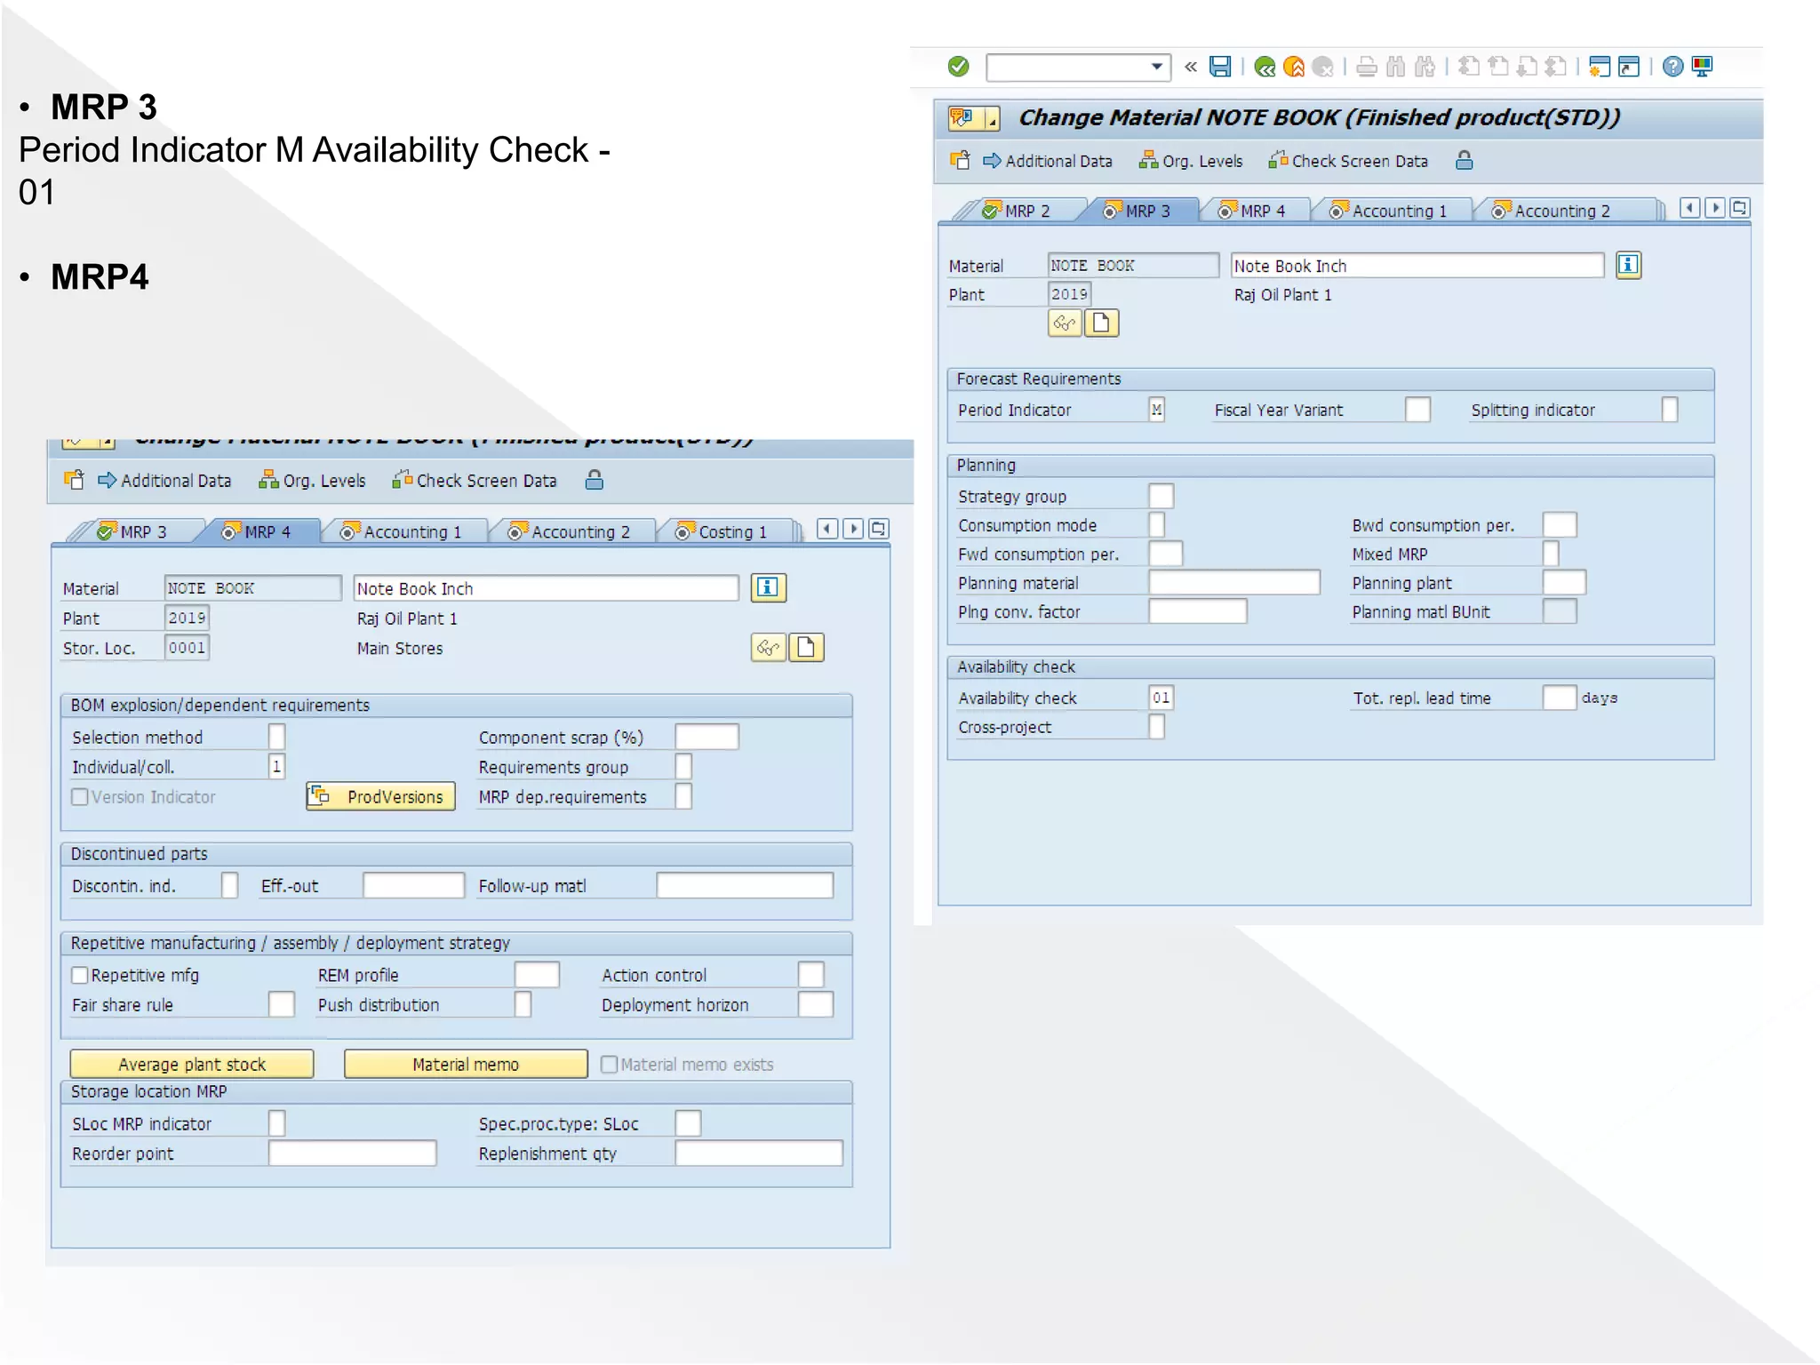The width and height of the screenshot is (1820, 1365).
Task: Click the Save floppy disk icon
Action: (x=1220, y=67)
